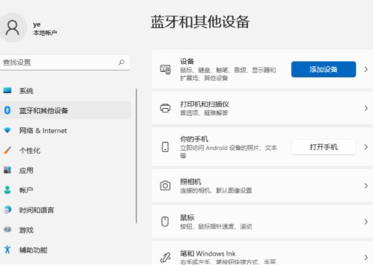Image resolution: width=373 pixels, height=265 pixels.
Task: Click 连接的相机、默认图像设置 description
Action: [x=216, y=190]
